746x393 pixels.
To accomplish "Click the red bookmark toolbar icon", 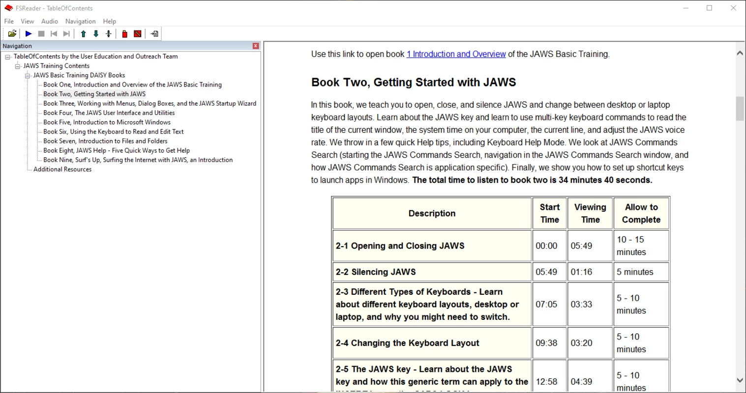I will pos(125,33).
